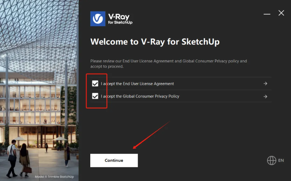View the End User License Agreement arrow
The width and height of the screenshot is (291, 181).
(266, 84)
